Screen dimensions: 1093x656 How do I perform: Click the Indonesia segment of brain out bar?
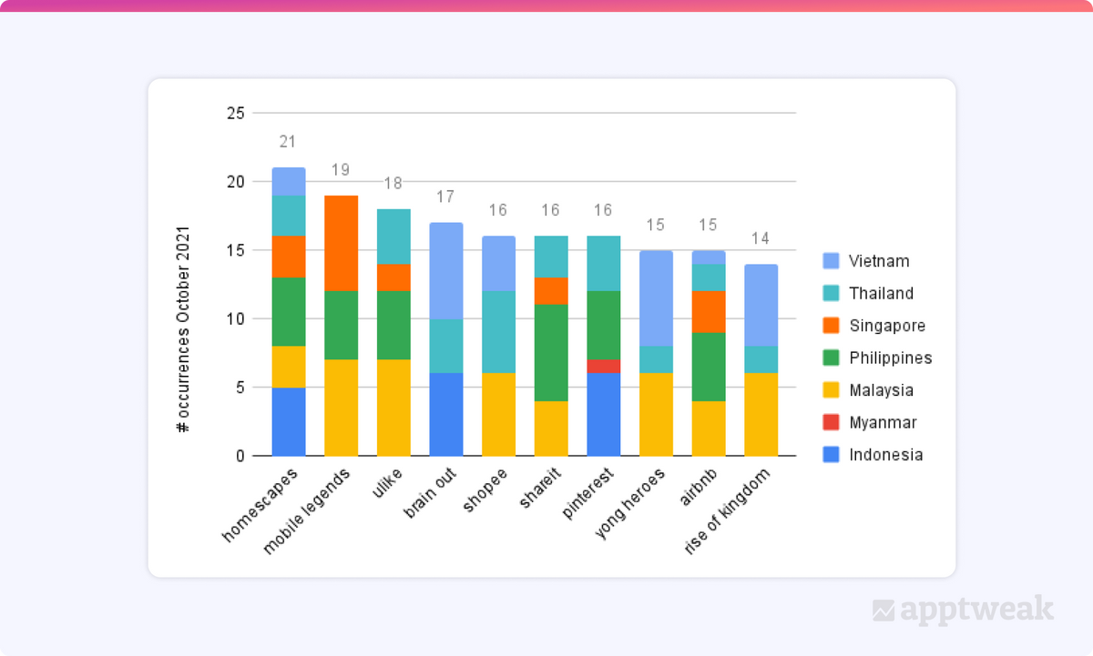[446, 415]
